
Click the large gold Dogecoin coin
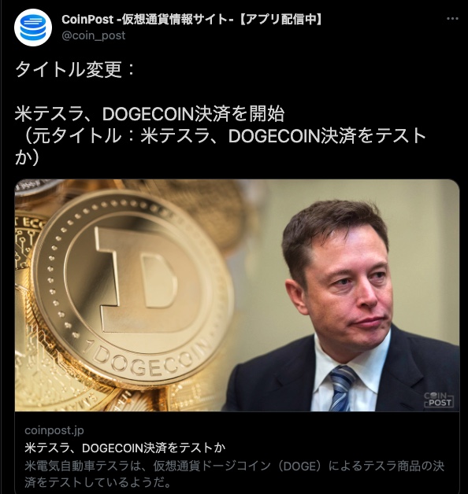(132, 288)
